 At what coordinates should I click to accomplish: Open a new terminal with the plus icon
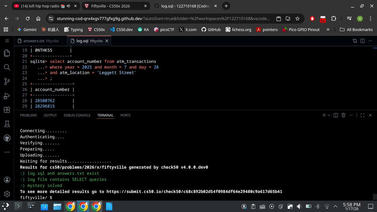click(324, 115)
